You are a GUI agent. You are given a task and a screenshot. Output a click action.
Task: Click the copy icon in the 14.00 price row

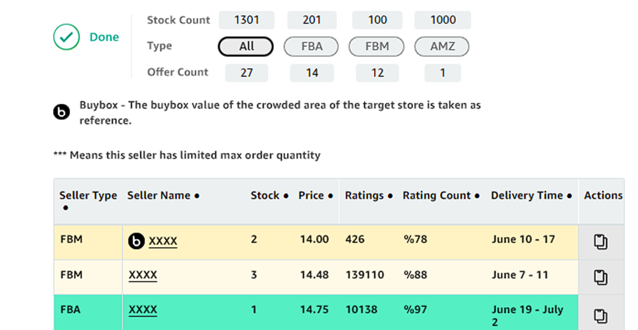click(601, 242)
